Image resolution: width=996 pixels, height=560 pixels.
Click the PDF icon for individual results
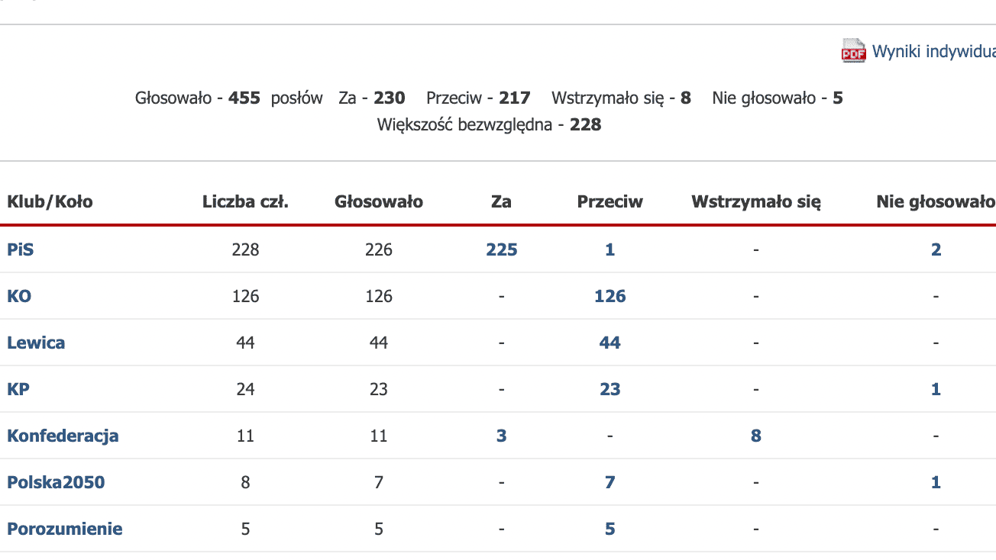coord(853,50)
